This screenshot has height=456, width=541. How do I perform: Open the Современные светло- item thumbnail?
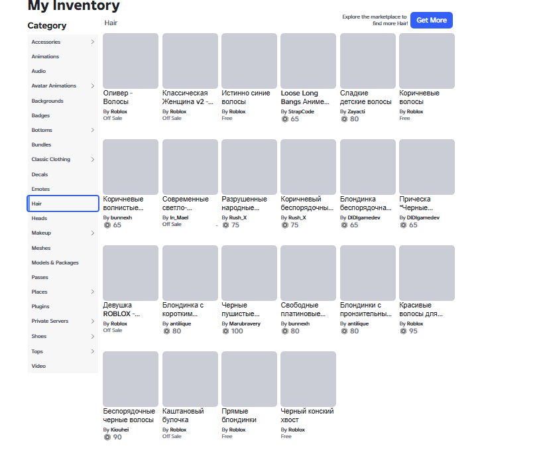click(190, 167)
